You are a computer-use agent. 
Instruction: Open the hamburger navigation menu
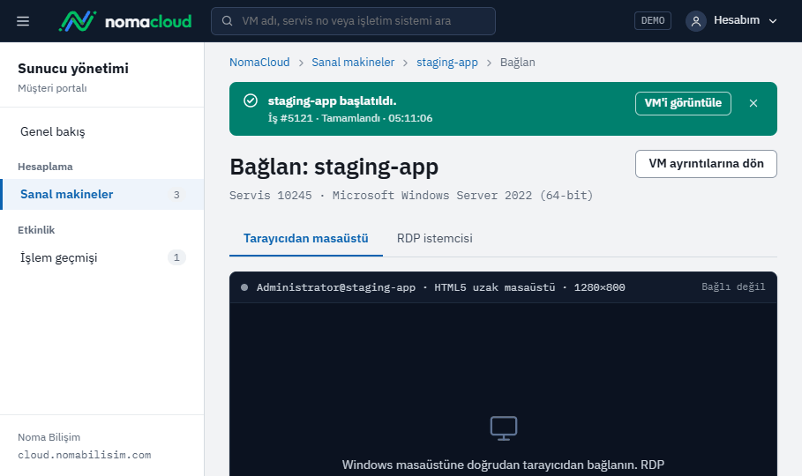pyautogui.click(x=23, y=21)
